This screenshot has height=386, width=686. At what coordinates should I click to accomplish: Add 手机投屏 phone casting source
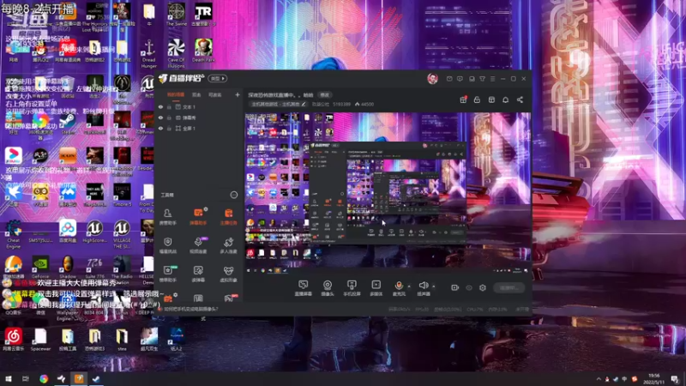coord(352,288)
